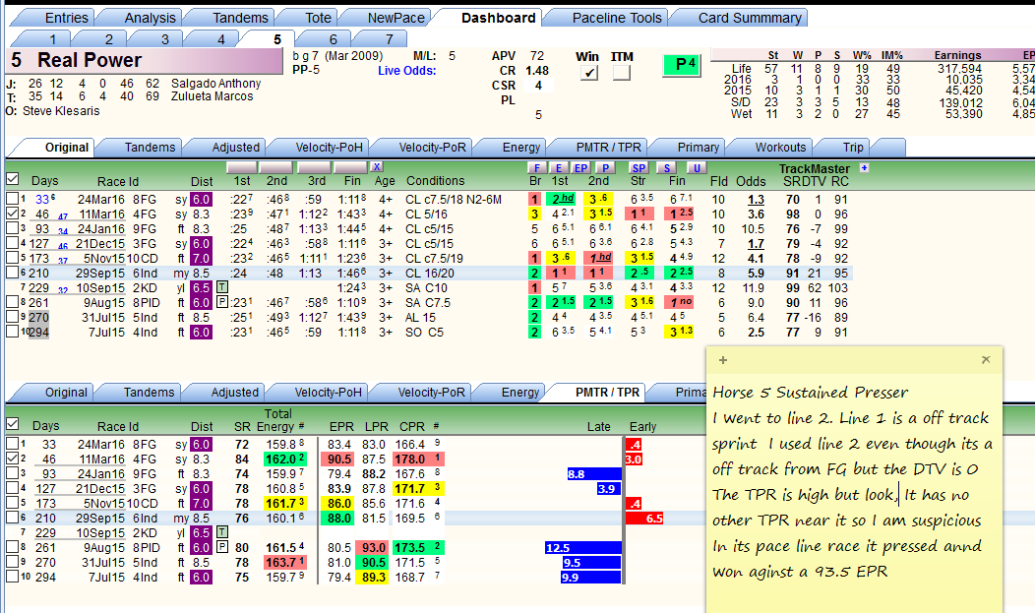This screenshot has height=613, width=1035.
Task: Close the yellow sticky note
Action: (986, 359)
